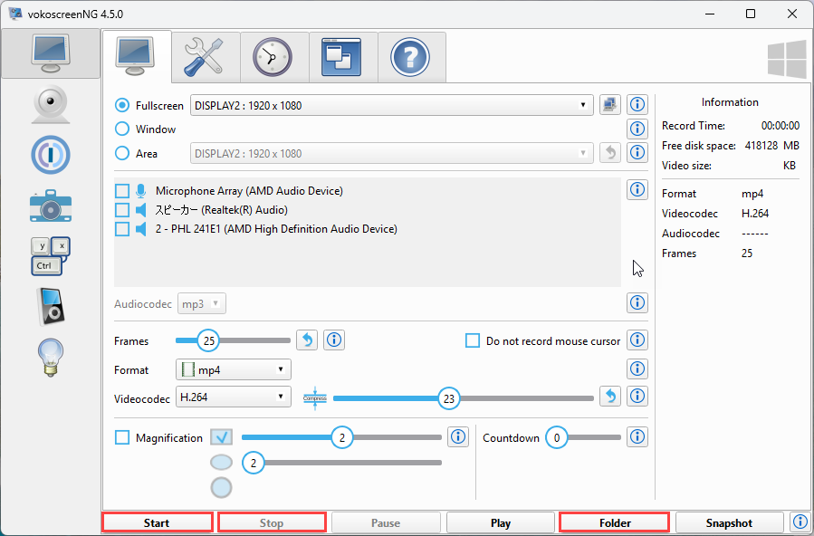
Task: Click the info icon beside audio device list
Action: click(x=637, y=189)
